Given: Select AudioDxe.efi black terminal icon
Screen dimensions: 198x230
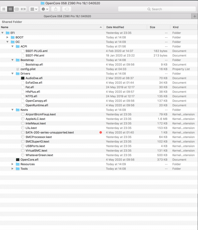Looking at the screenshot, I should 23,78.
